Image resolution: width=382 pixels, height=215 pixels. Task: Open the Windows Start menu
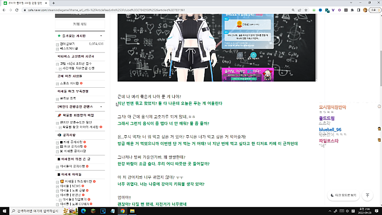click(x=4, y=210)
